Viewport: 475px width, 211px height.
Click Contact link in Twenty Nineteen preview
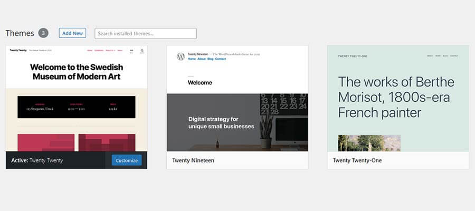(x=221, y=59)
